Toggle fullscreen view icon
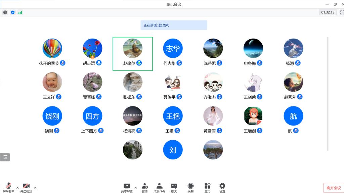Image resolution: width=344 pixels, height=194 pixels. [x=342, y=12]
